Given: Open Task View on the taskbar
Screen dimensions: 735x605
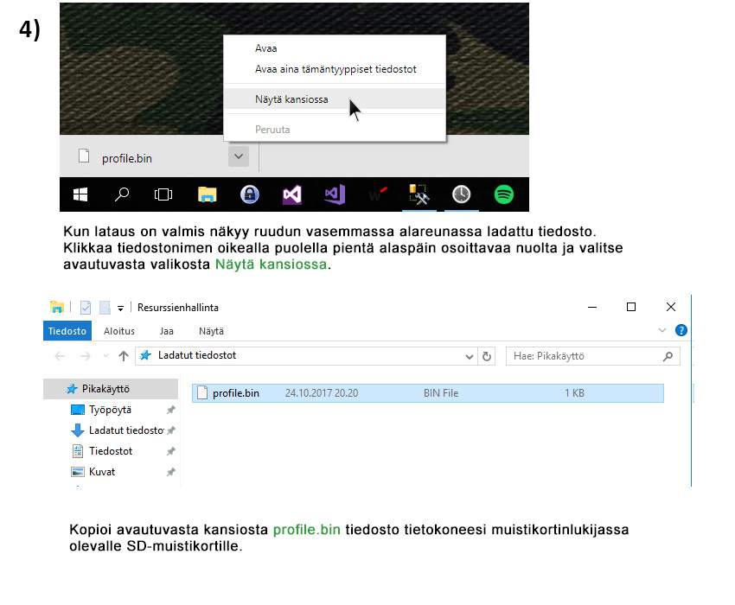Looking at the screenshot, I should [163, 195].
